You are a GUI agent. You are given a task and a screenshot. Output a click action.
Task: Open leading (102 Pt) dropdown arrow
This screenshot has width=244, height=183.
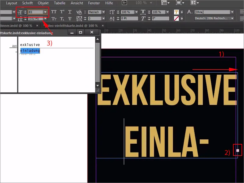[x=45, y=19]
